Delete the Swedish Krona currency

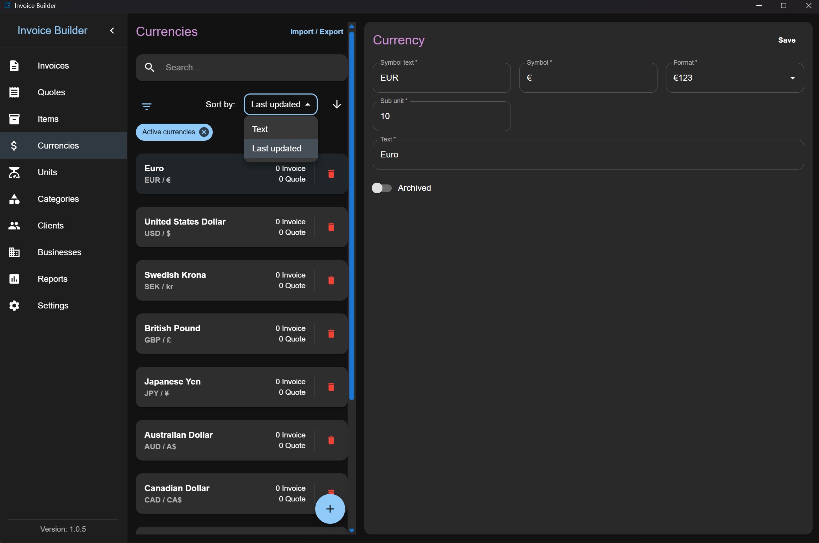tap(331, 280)
